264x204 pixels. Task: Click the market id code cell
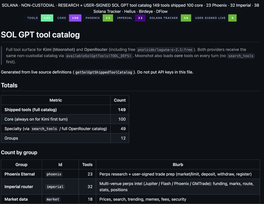[x=53, y=199]
